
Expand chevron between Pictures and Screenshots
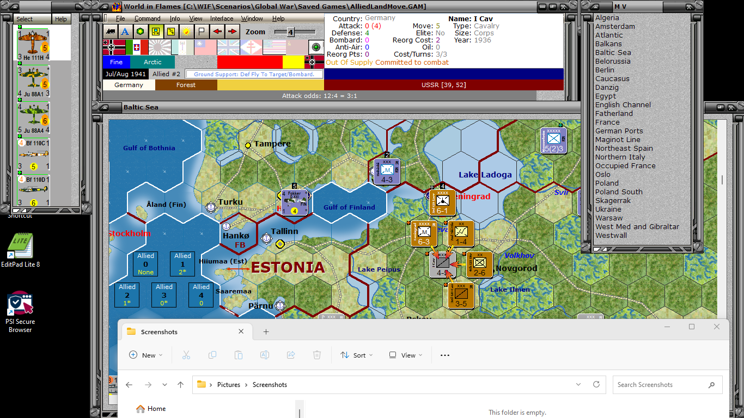[246, 385]
